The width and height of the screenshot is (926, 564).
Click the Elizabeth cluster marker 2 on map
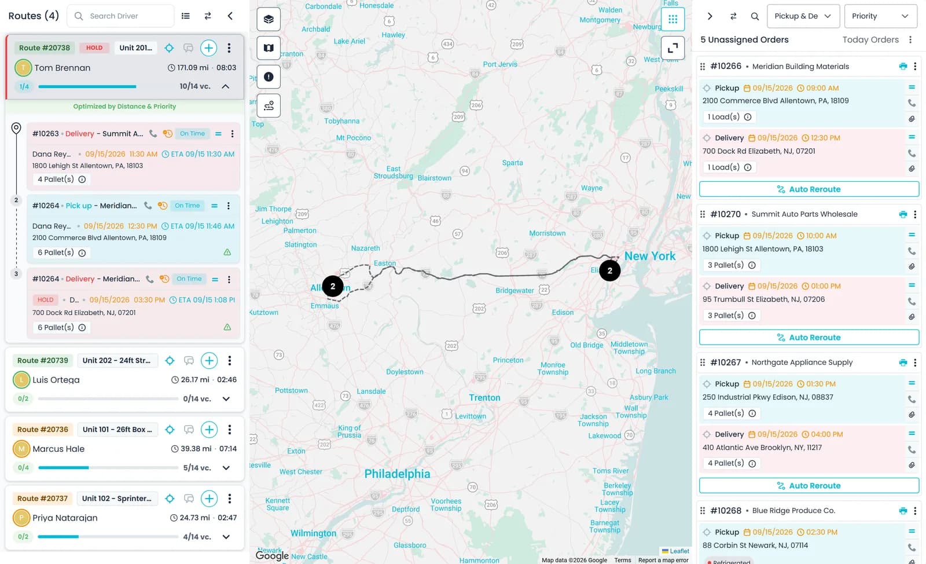tap(609, 270)
